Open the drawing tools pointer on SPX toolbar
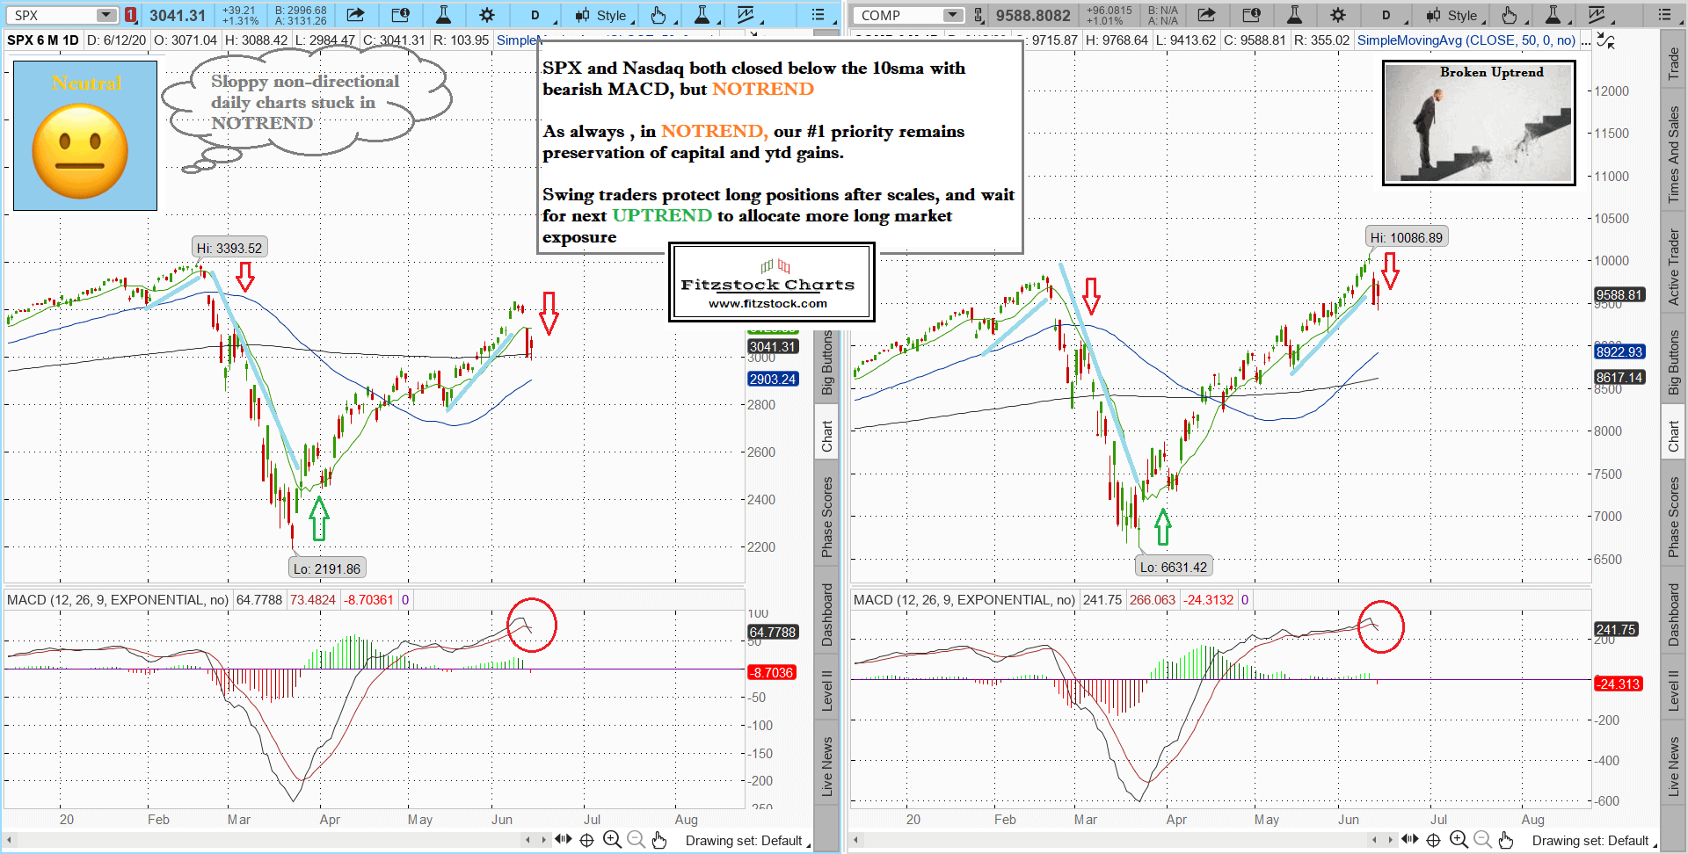Image resolution: width=1688 pixels, height=854 pixels. 658,15
